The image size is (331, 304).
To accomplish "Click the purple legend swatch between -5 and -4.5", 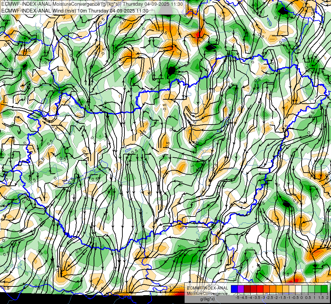I will [241, 289].
